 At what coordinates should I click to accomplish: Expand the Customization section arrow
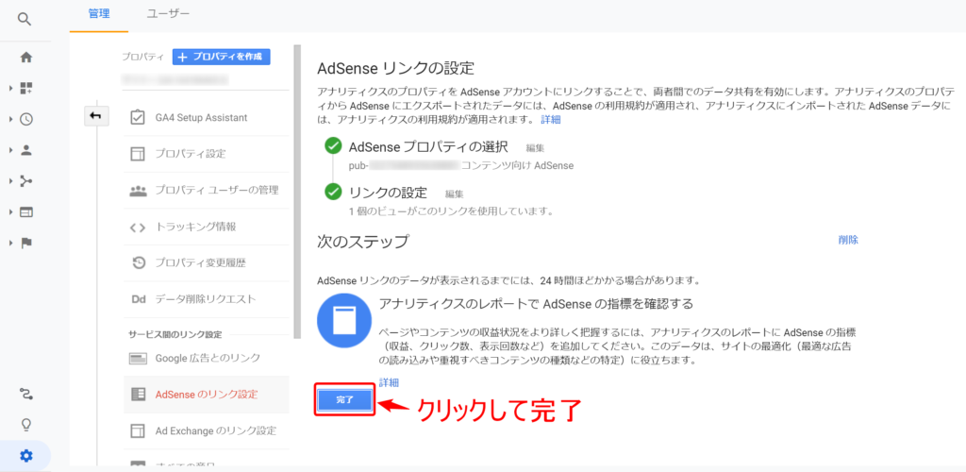(11, 89)
